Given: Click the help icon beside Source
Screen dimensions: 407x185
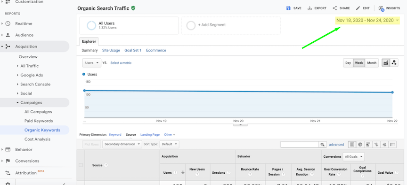Looking at the screenshot, I should click(x=106, y=165).
